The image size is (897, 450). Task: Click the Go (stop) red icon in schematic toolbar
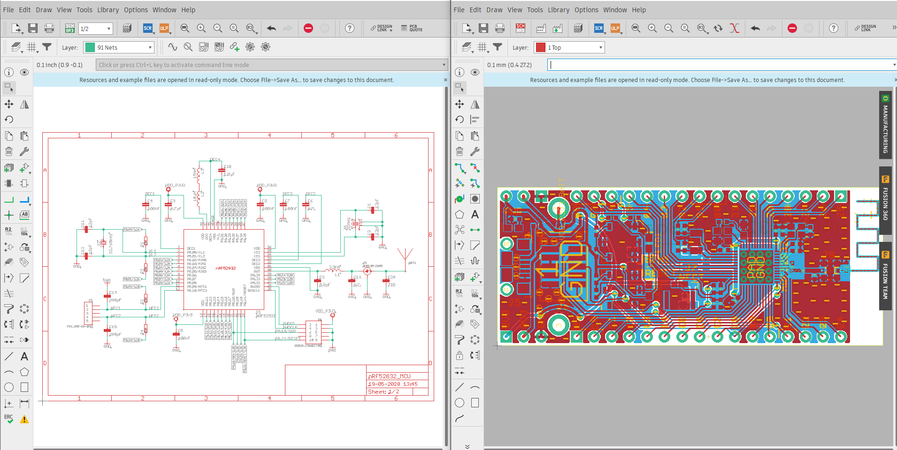(308, 29)
